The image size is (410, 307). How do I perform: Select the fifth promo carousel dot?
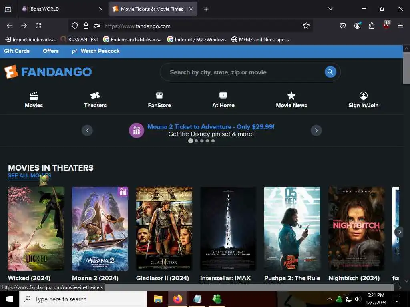(x=213, y=141)
